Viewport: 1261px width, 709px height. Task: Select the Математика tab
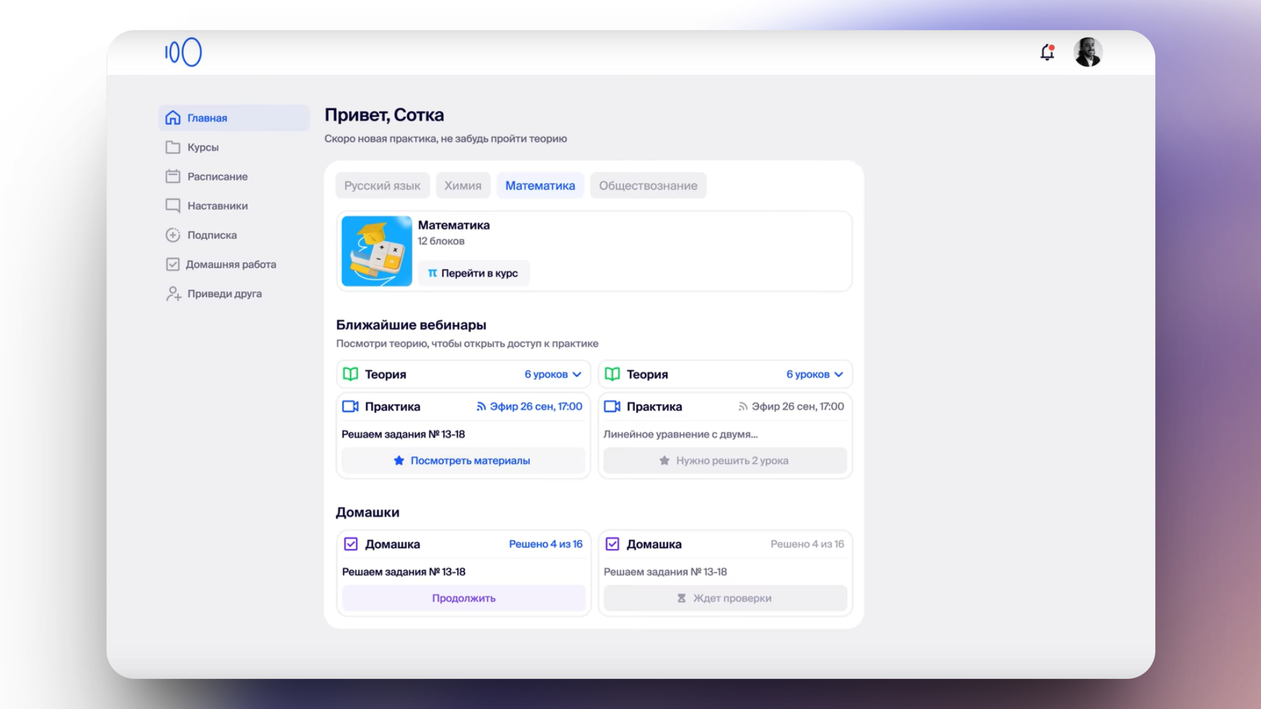(540, 185)
